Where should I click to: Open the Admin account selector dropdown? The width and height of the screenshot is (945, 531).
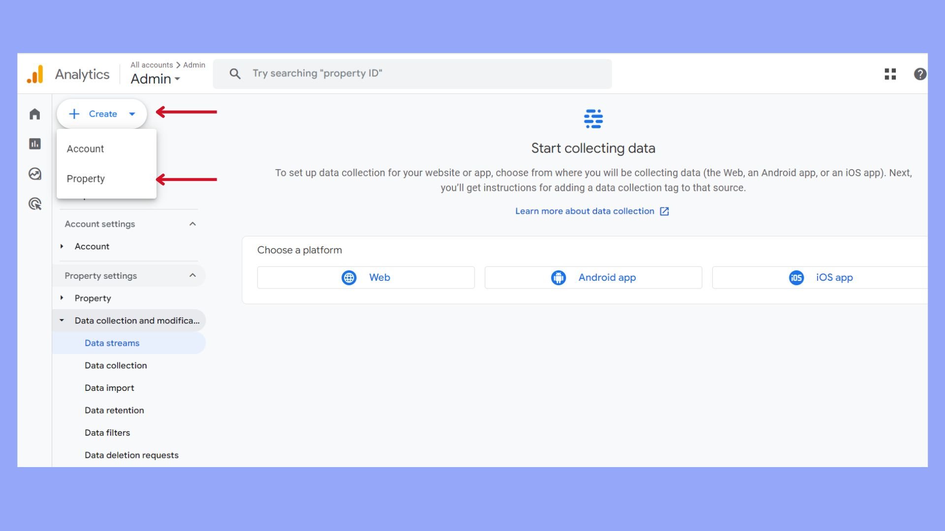155,79
